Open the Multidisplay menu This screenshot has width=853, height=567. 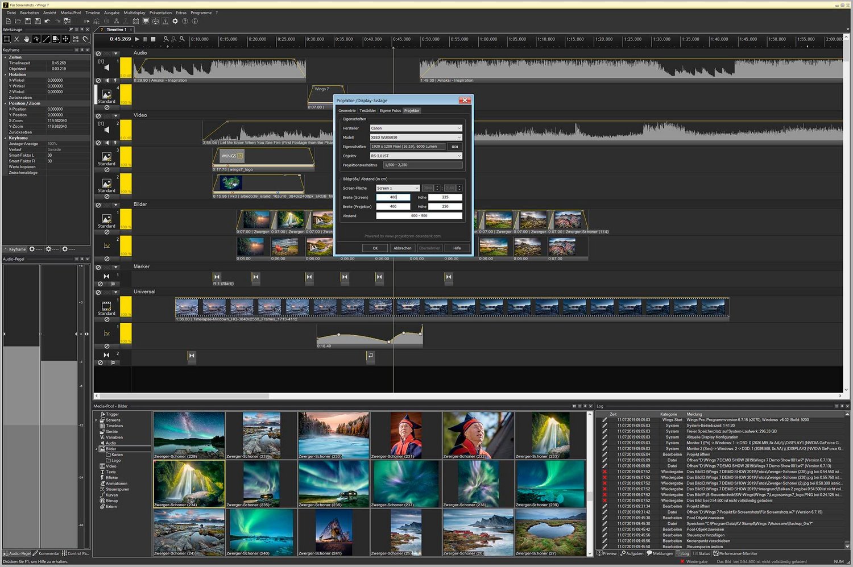(134, 12)
